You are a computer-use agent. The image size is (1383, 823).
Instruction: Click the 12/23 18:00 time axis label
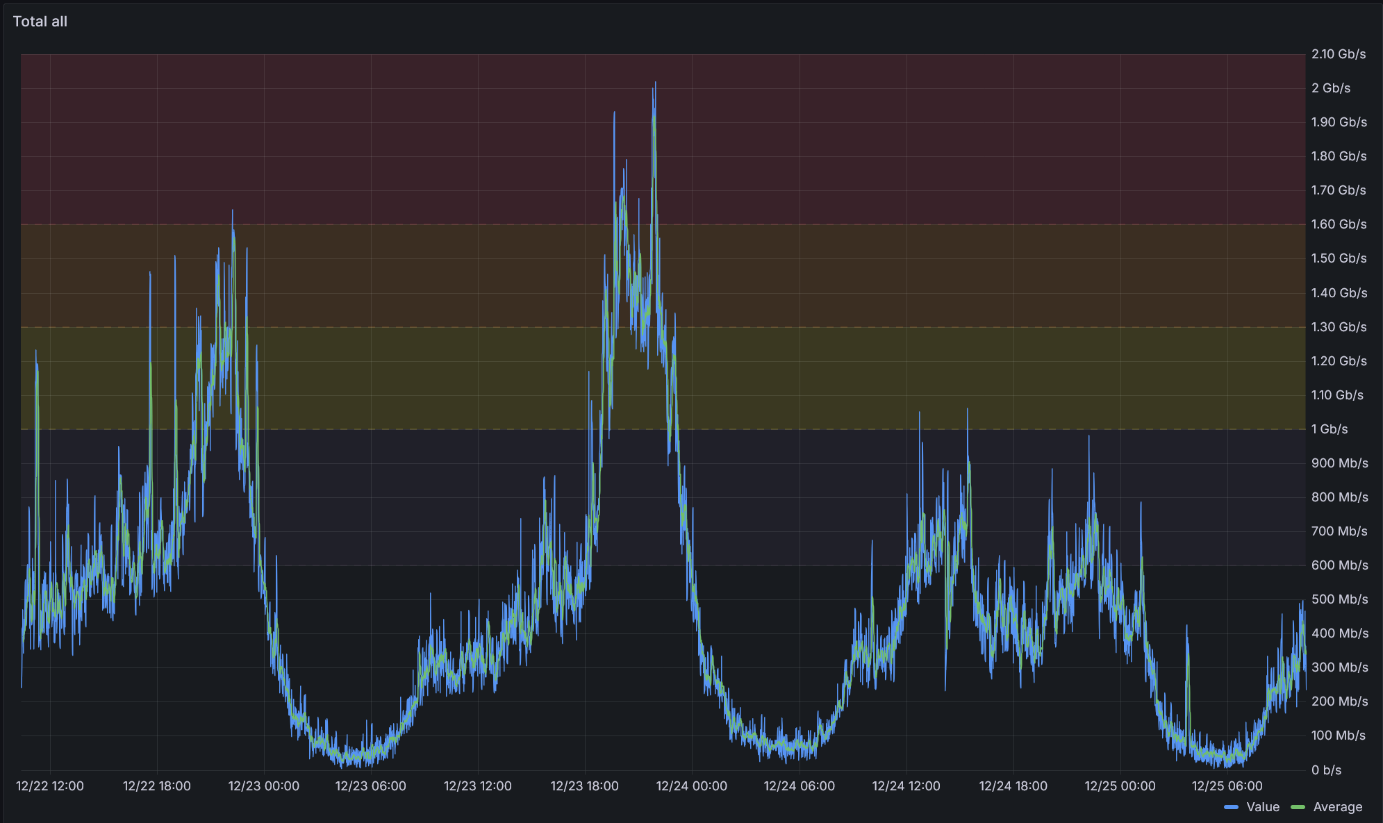584,786
